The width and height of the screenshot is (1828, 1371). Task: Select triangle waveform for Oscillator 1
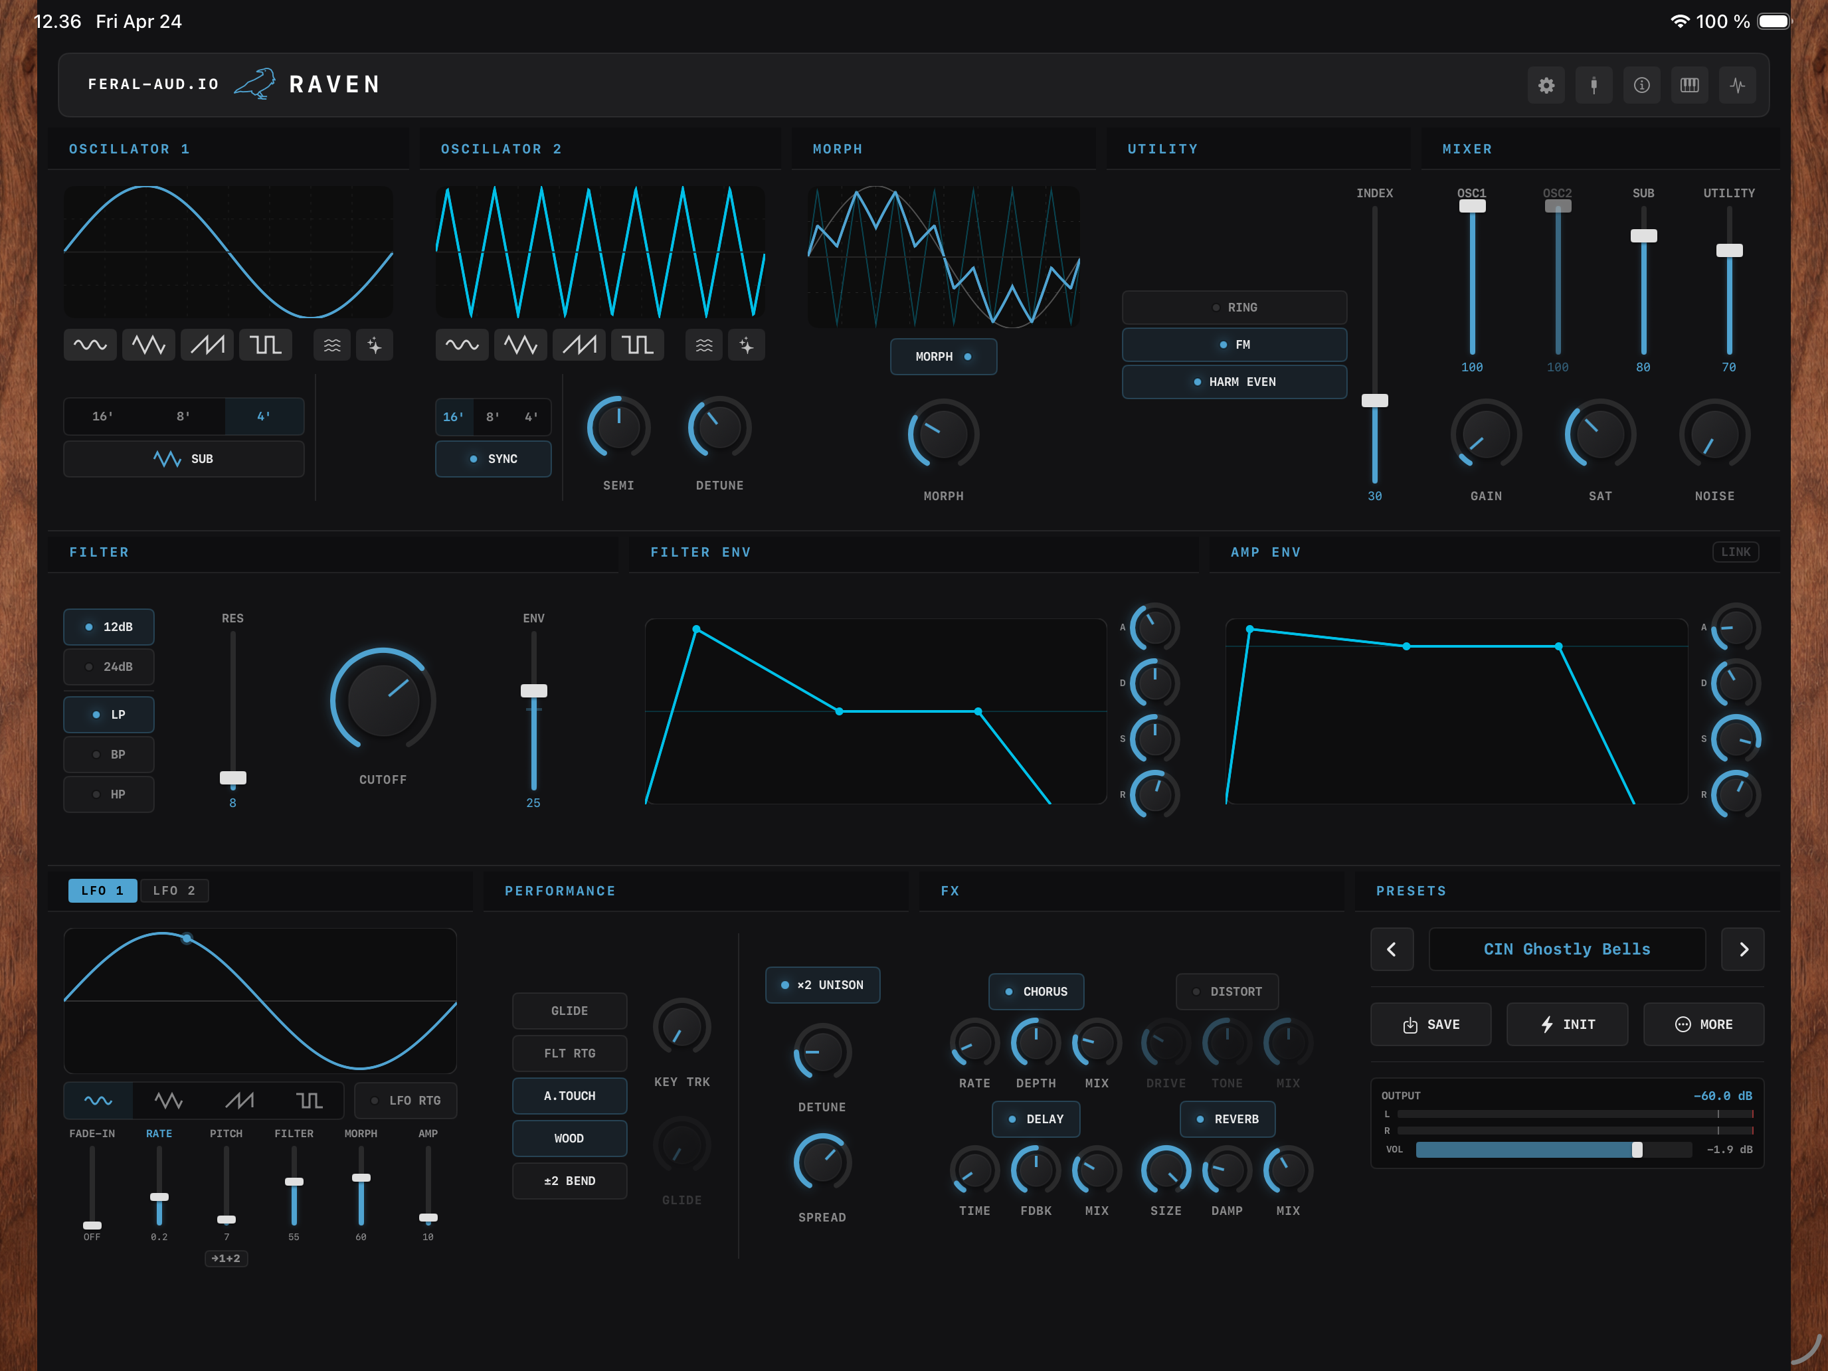pos(149,345)
